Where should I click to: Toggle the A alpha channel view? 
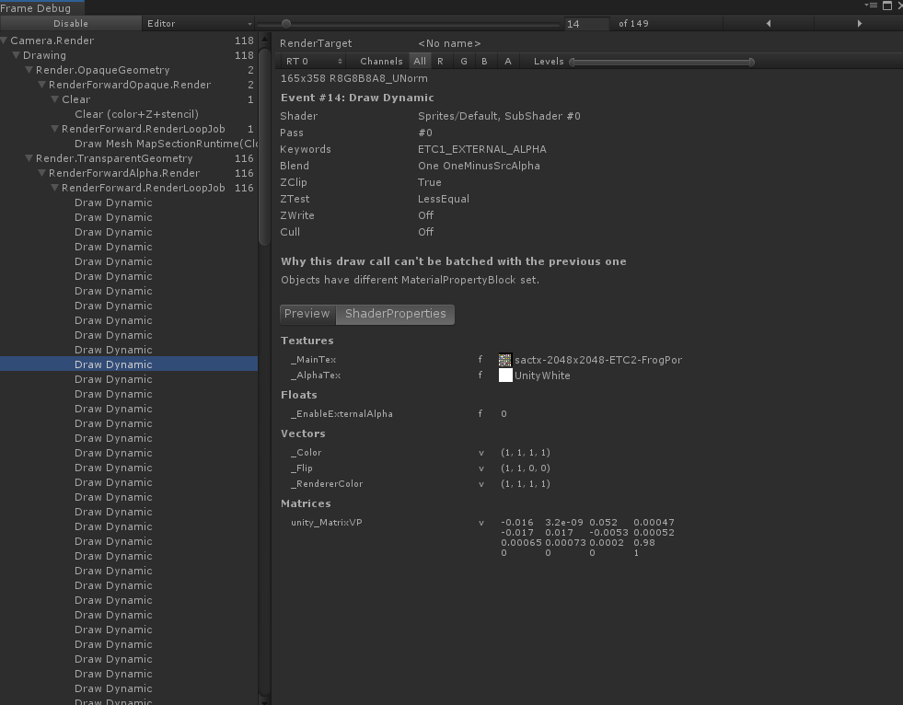click(507, 62)
